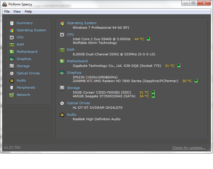
Task: Click the Storage hard disk icon in sidebar
Action: click(12, 66)
